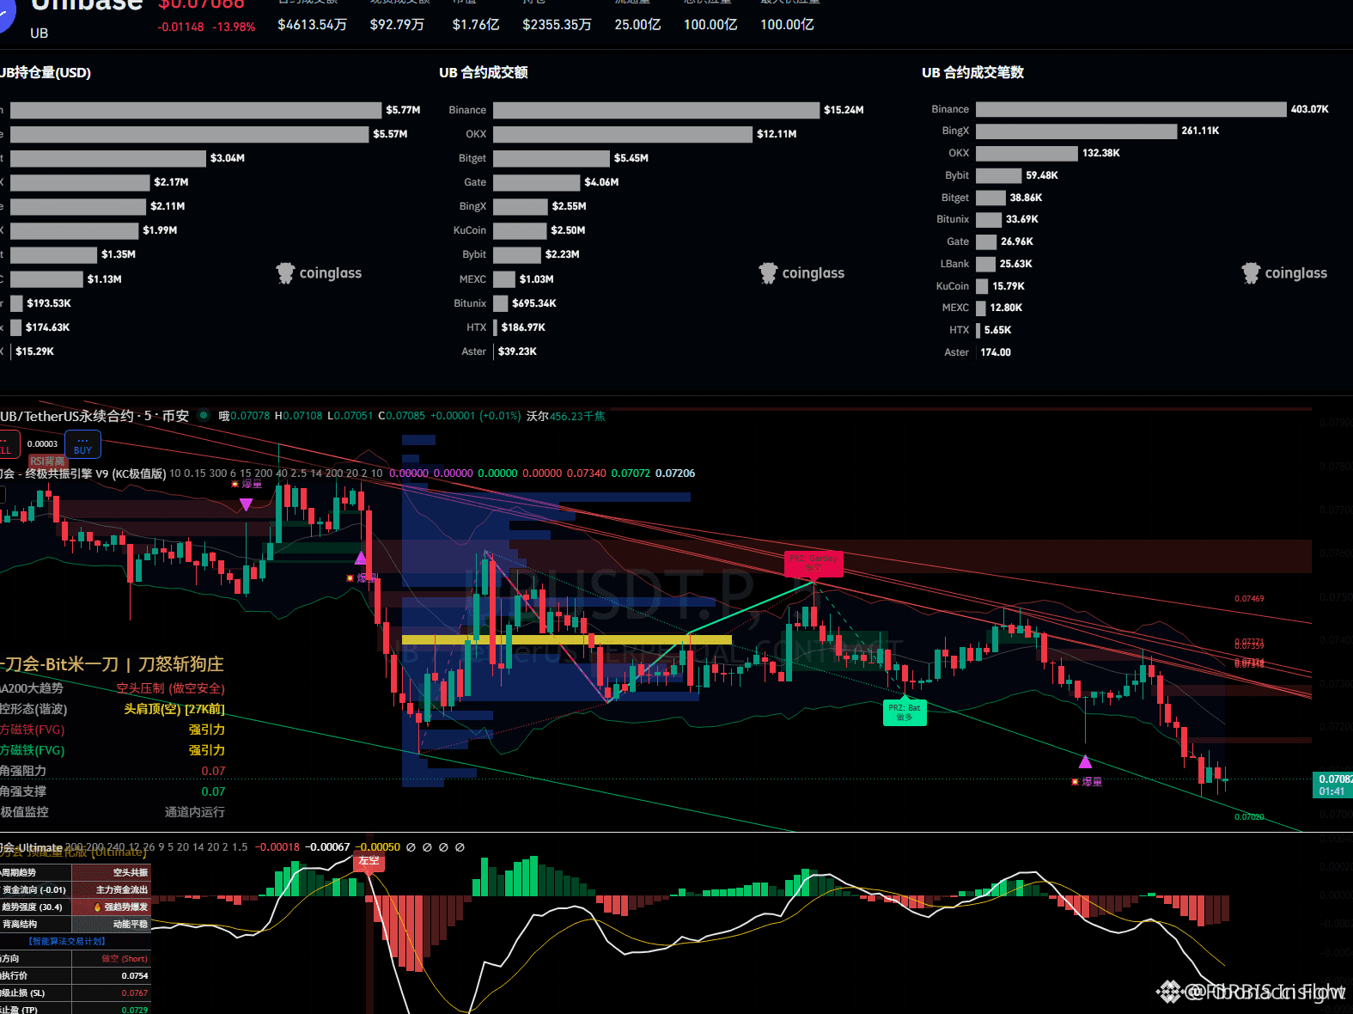This screenshot has height=1014, width=1353.
Task: Click the 0.07020 price level label
Action: click(1249, 817)
